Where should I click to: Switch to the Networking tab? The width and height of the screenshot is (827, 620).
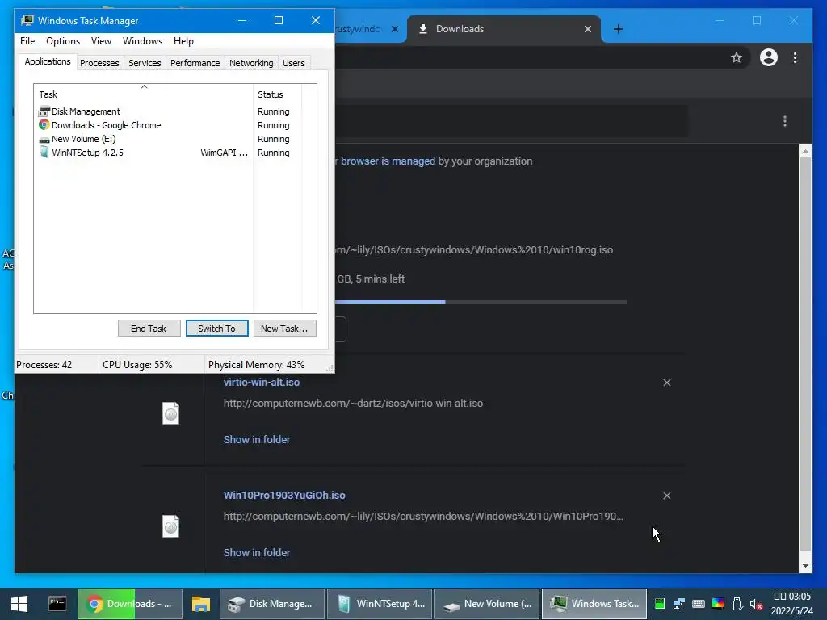(251, 63)
